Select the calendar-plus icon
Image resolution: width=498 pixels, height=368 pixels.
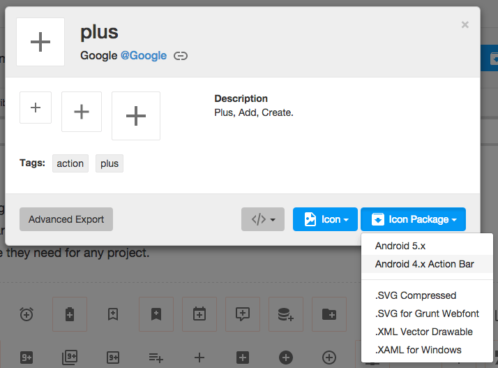coord(199,314)
